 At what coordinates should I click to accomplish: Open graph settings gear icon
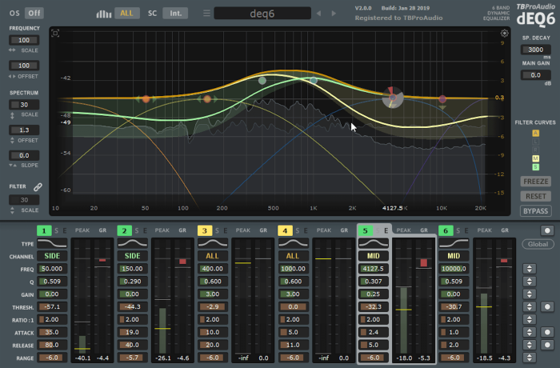pos(504,34)
